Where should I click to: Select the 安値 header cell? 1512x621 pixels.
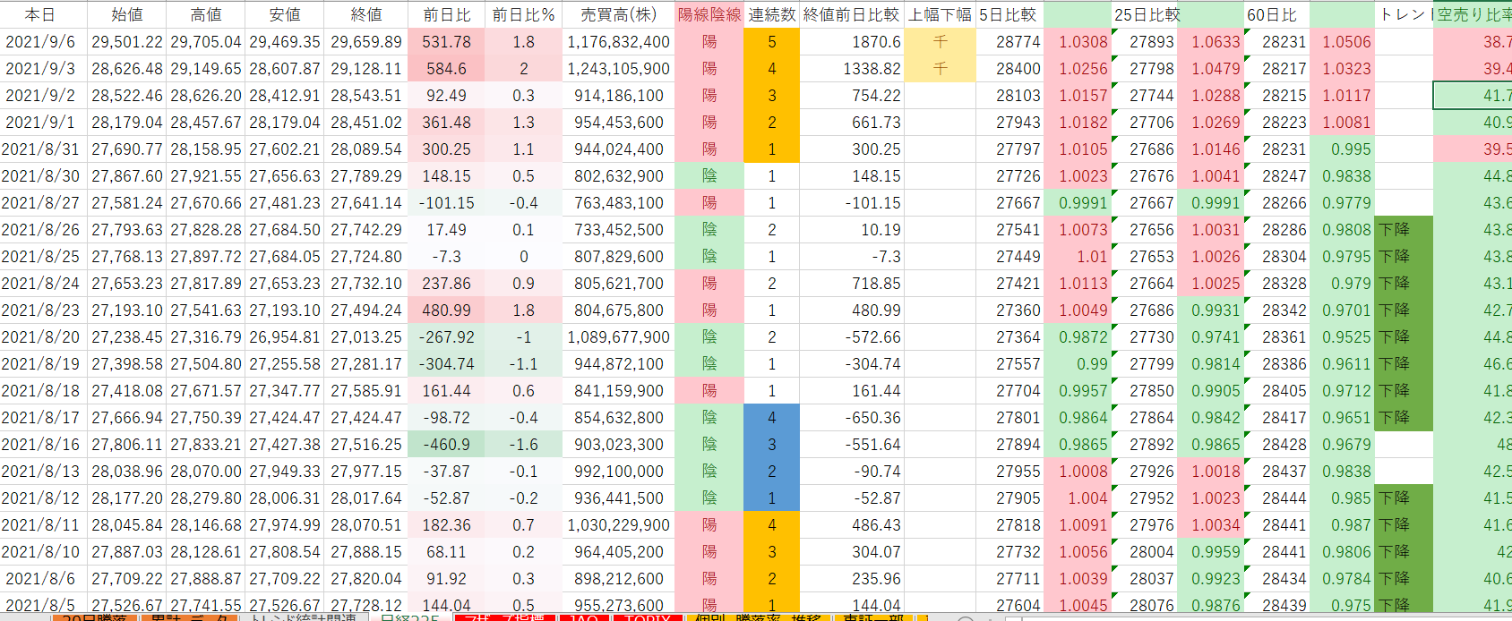click(x=285, y=14)
